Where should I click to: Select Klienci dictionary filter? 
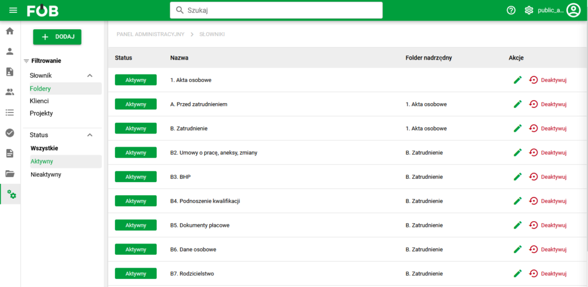click(x=39, y=101)
